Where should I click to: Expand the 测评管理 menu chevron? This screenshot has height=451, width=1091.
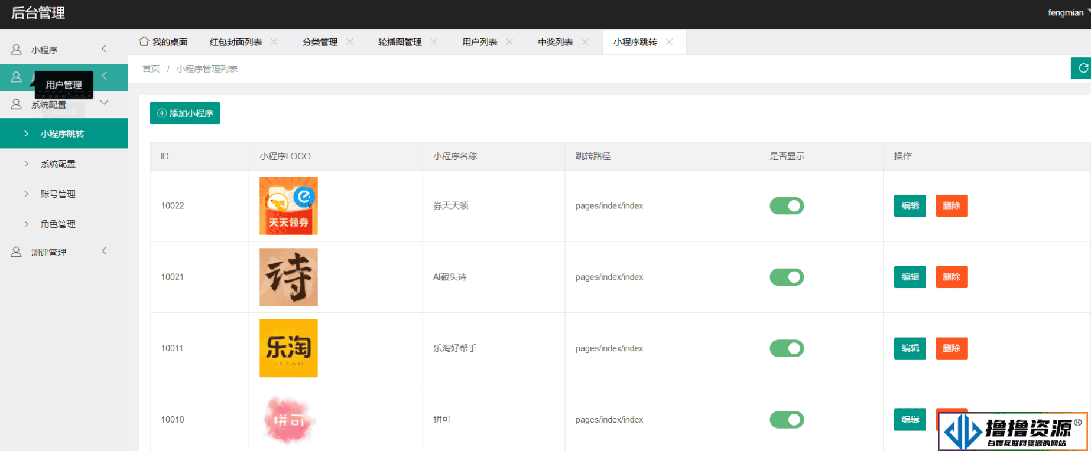[104, 251]
